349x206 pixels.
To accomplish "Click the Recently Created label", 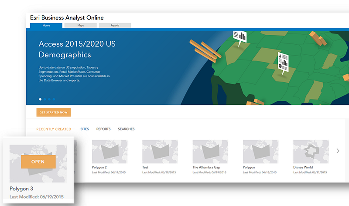I will (54, 129).
